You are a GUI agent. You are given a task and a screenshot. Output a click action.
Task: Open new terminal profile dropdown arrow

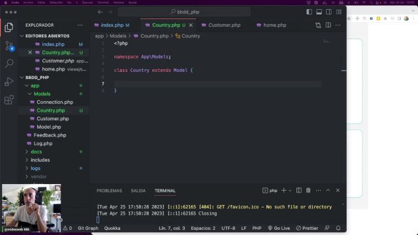[x=290, y=191]
